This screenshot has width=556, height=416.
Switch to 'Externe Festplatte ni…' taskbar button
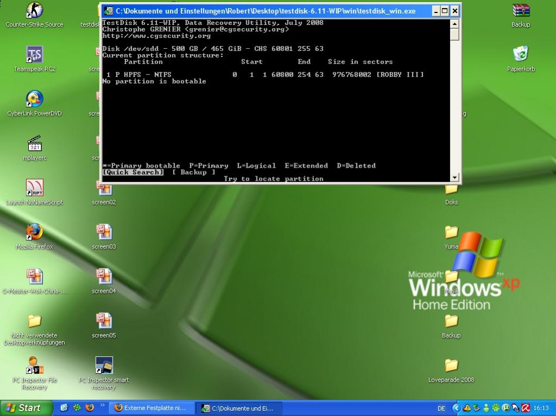click(x=152, y=408)
